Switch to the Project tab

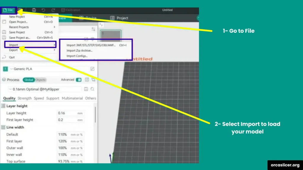pos(119,18)
